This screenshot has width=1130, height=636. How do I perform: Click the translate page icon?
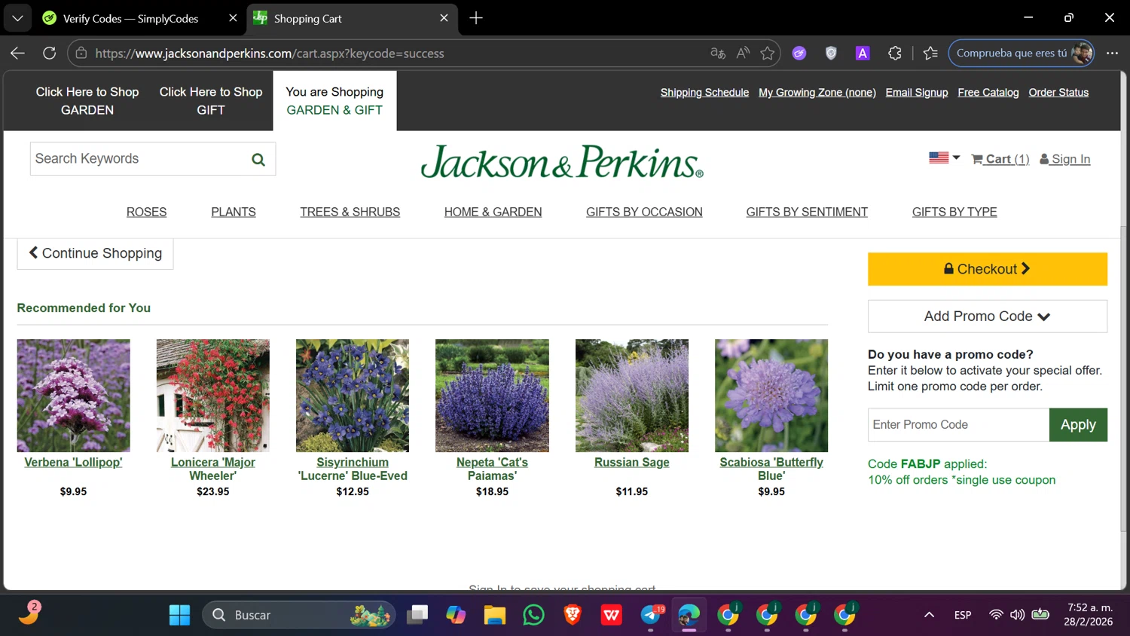(x=718, y=53)
